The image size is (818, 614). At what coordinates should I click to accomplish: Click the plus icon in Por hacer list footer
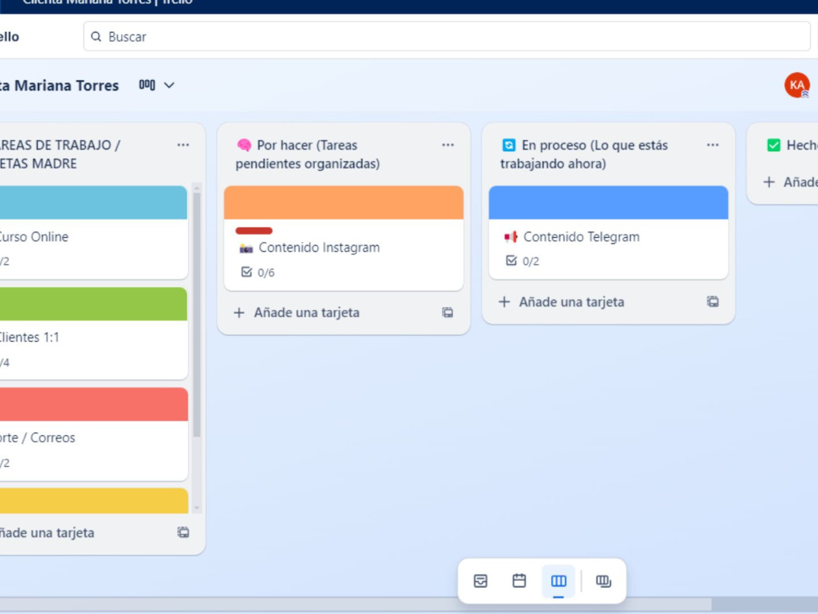coord(239,313)
